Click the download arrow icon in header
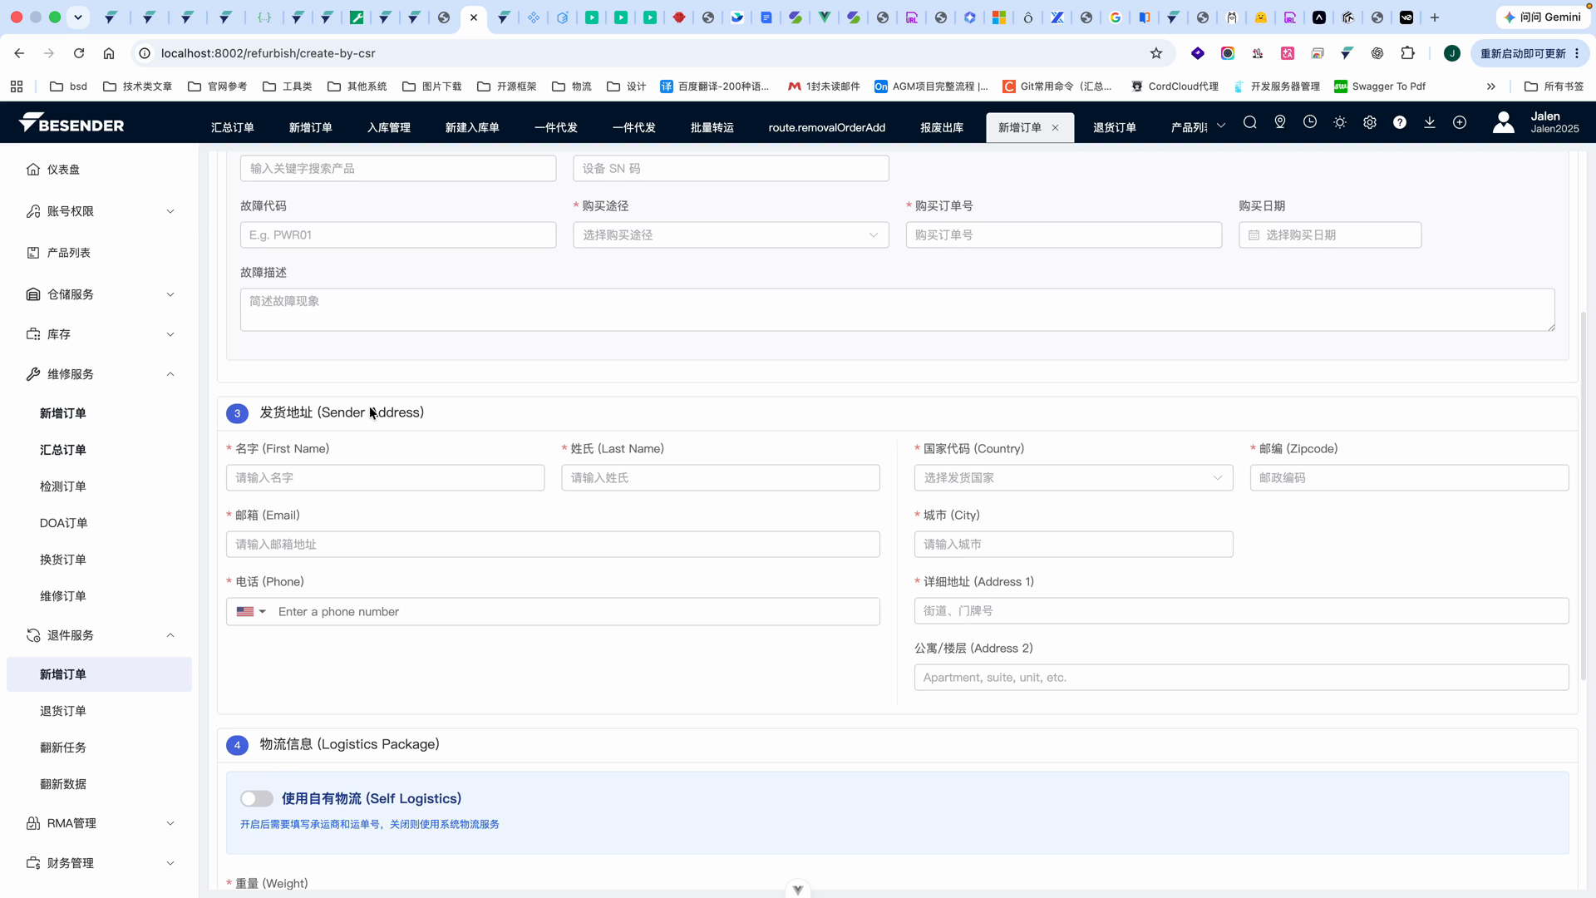This screenshot has height=898, width=1596. point(1430,123)
